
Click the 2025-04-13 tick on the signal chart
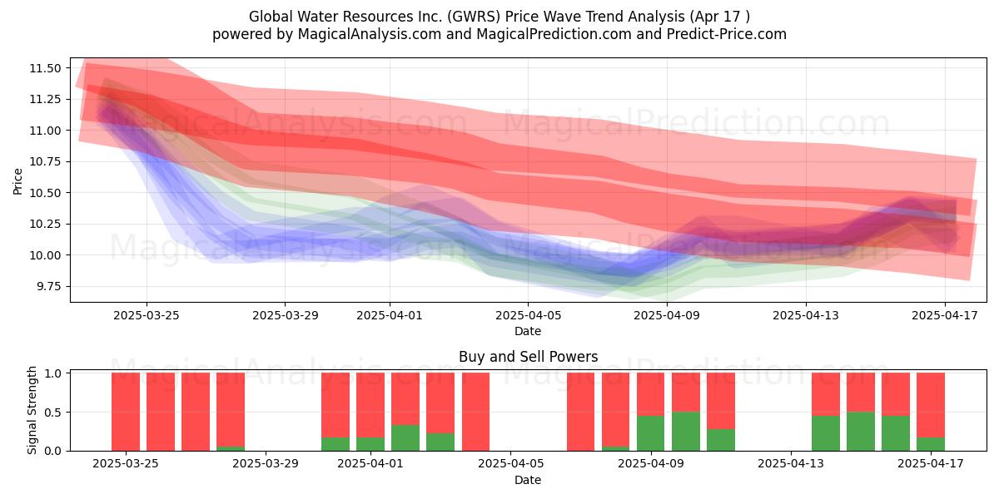[x=790, y=464]
